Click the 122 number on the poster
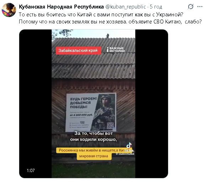The image size is (204, 182). (x=82, y=122)
